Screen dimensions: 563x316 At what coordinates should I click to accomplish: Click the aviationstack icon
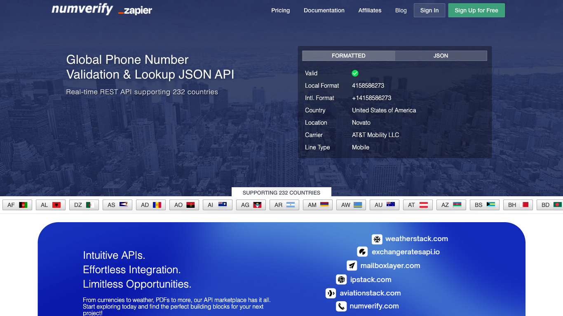click(x=331, y=293)
